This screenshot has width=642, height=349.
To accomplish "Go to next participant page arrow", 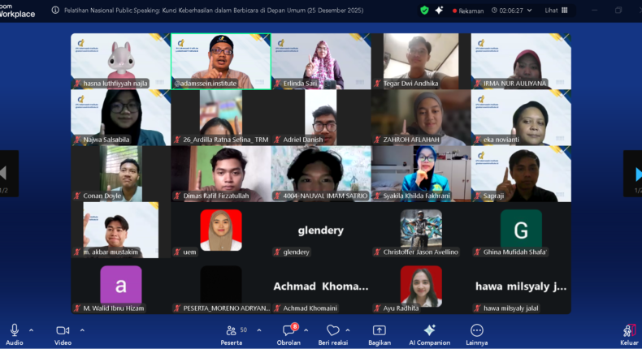I will tap(636, 174).
